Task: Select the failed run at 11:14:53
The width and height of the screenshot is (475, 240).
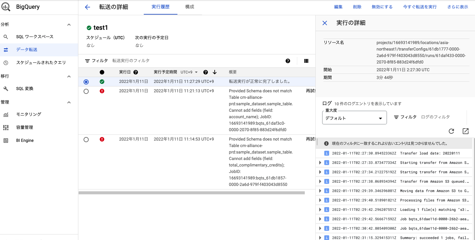Action: coord(86,139)
